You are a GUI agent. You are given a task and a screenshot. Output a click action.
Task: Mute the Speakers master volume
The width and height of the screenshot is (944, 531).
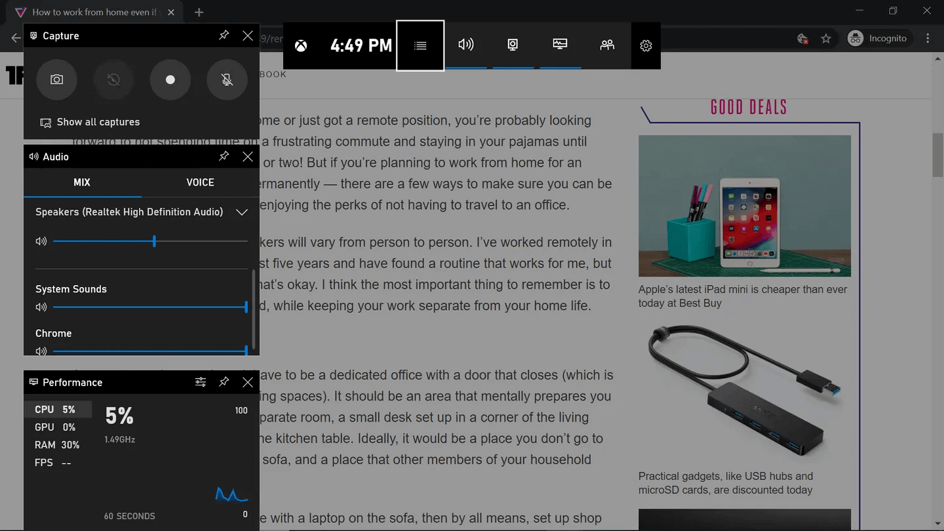(41, 241)
